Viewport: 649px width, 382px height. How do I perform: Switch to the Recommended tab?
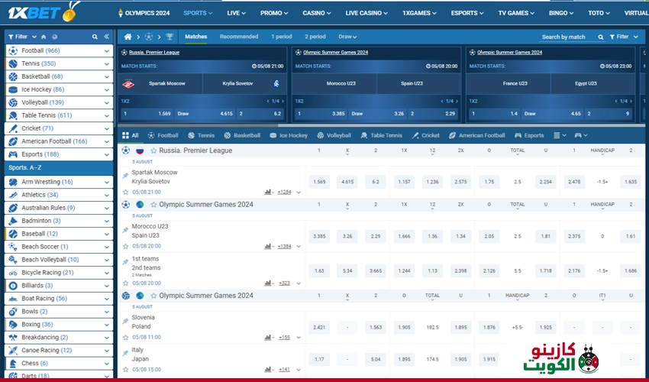[x=239, y=37]
